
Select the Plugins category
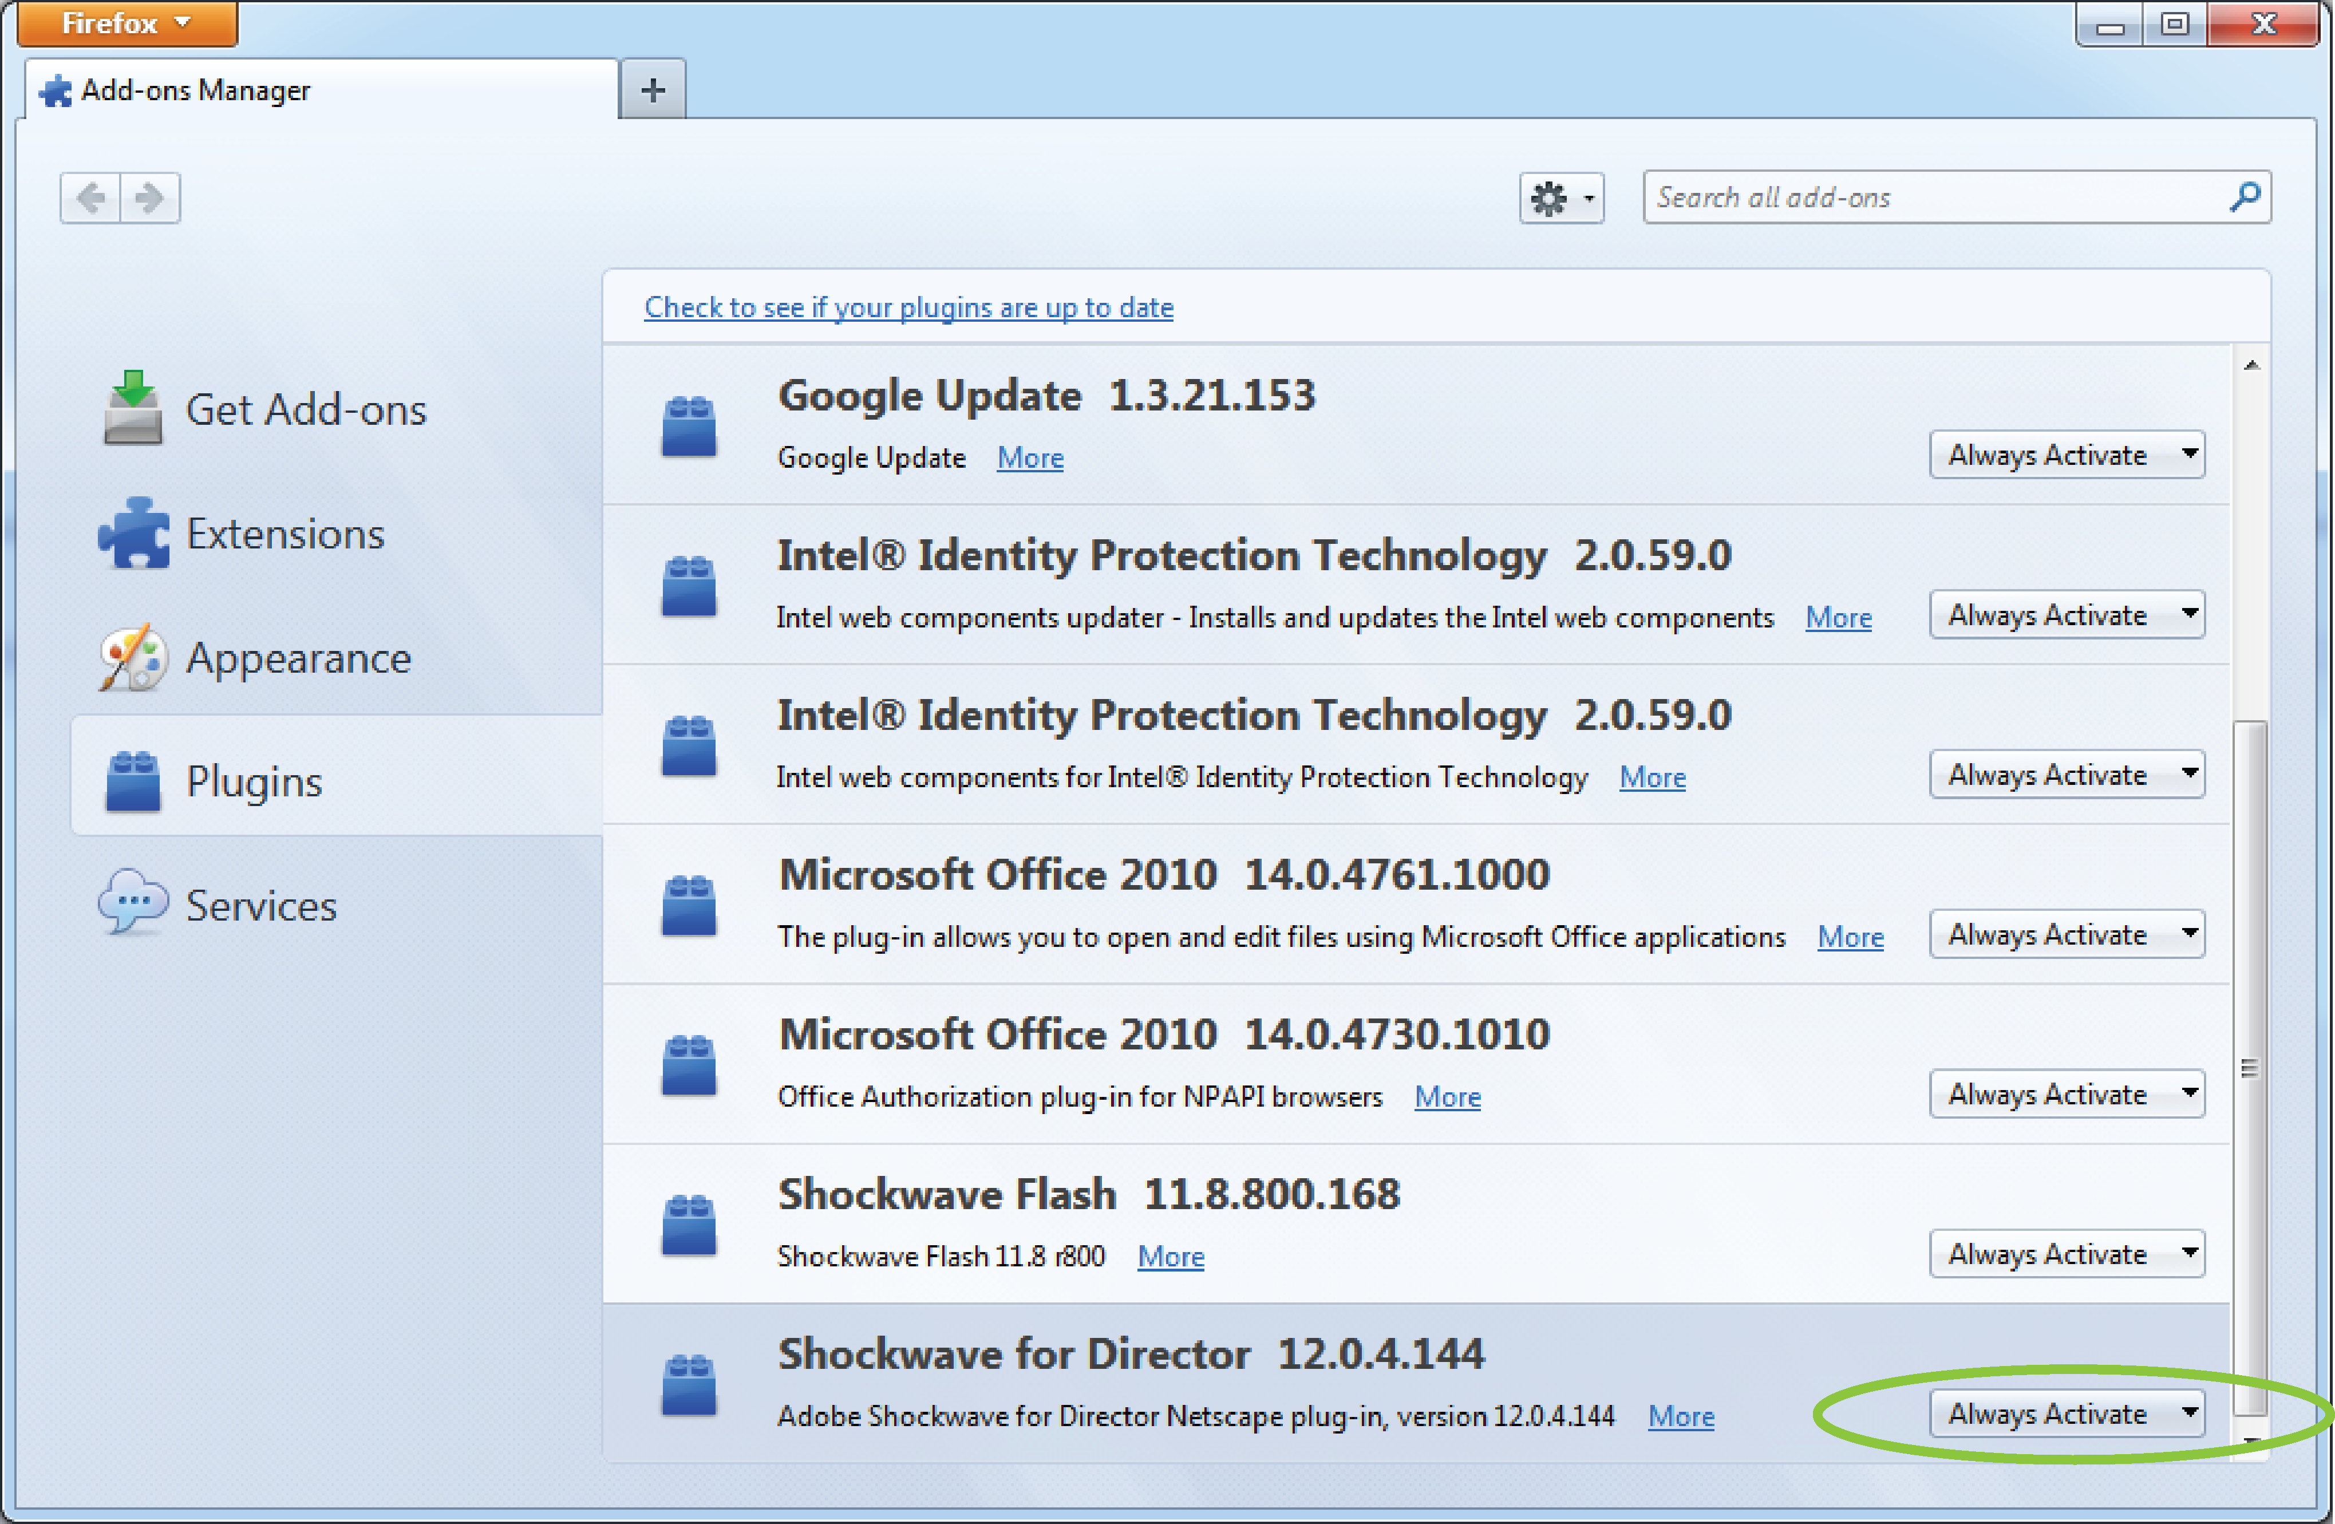[x=337, y=776]
